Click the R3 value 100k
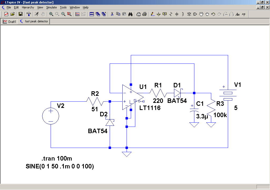Viewport: 270px width, 190px height. point(220,115)
